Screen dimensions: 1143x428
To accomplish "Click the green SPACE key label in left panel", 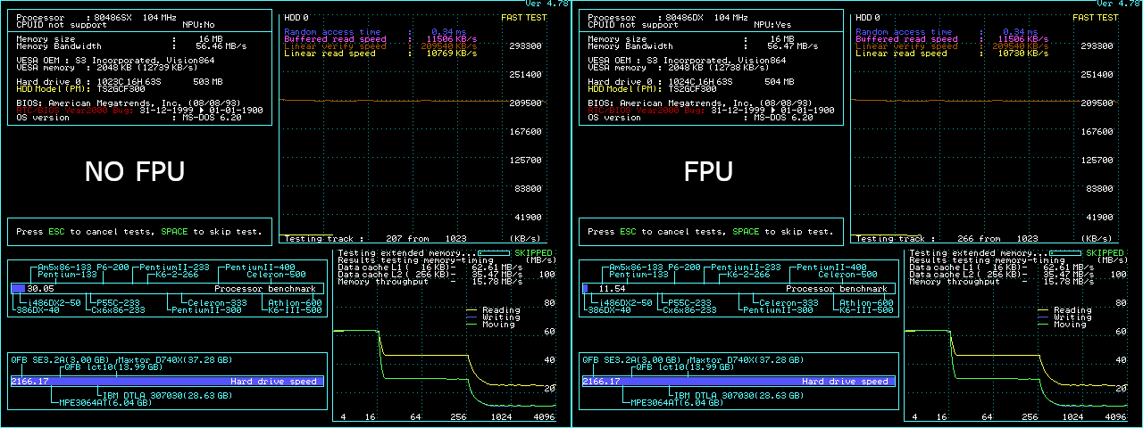I will 175,232.
